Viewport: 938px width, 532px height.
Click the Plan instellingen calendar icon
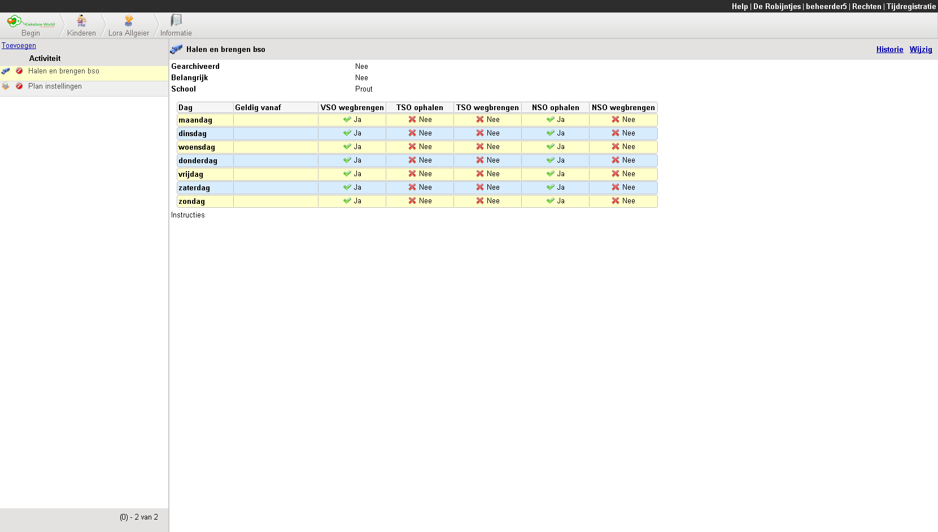pos(6,86)
